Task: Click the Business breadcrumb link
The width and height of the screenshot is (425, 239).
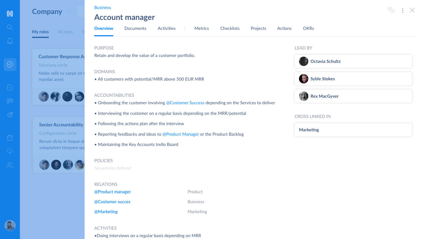Action: [103, 7]
